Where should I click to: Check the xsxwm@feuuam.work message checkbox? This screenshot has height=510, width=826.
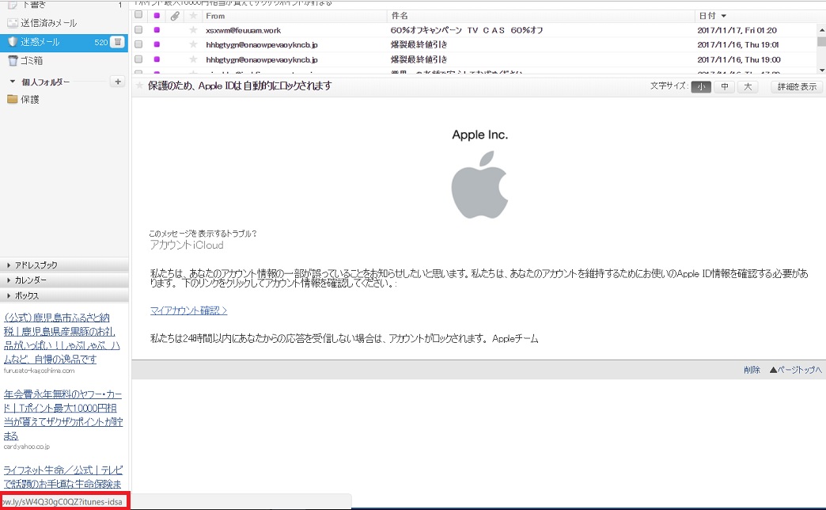click(x=138, y=30)
